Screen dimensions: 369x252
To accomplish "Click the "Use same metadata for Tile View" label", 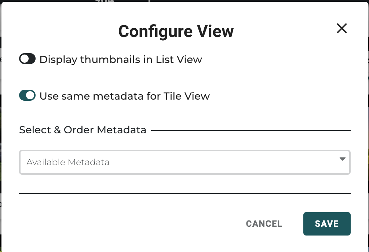I will coord(125,96).
